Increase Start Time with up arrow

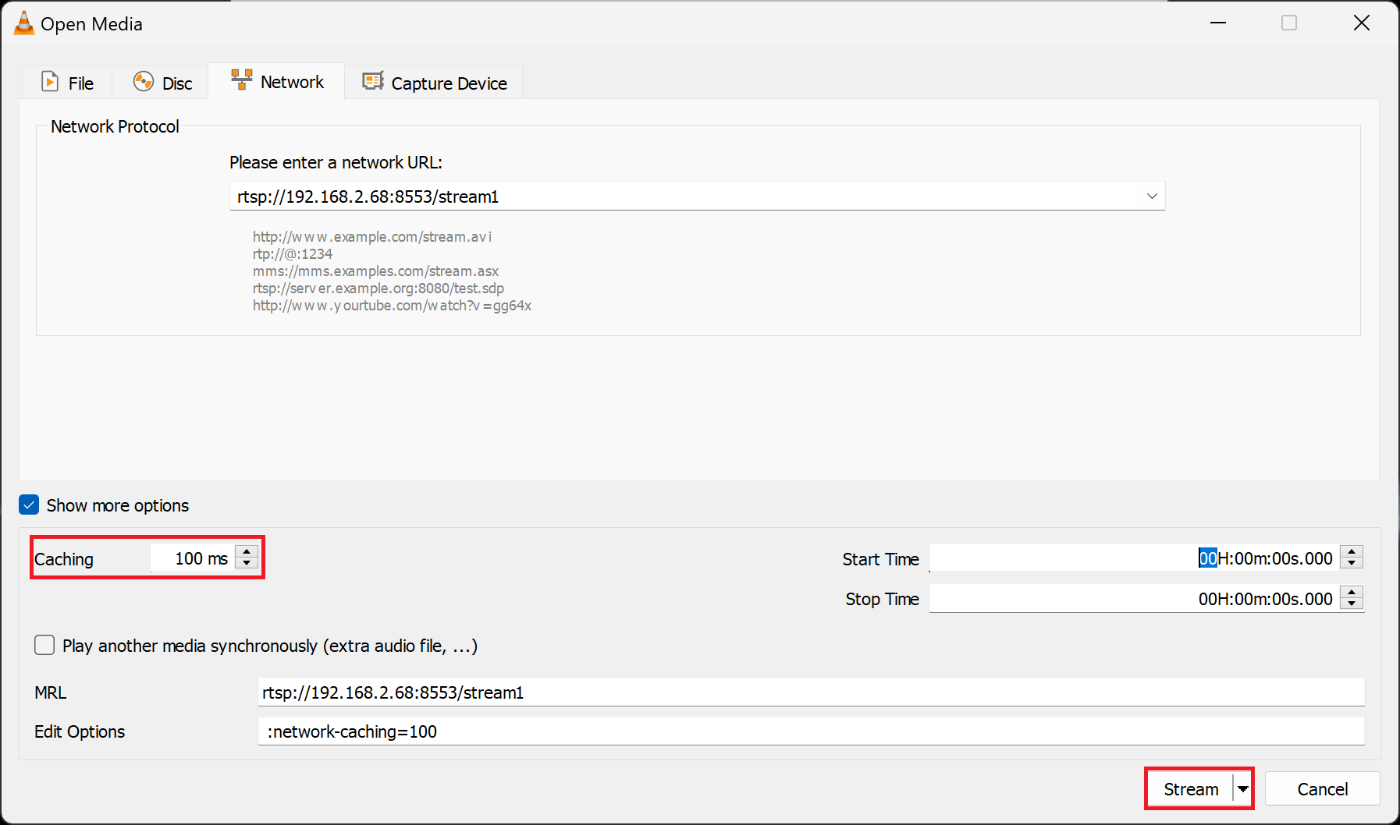coord(1352,551)
